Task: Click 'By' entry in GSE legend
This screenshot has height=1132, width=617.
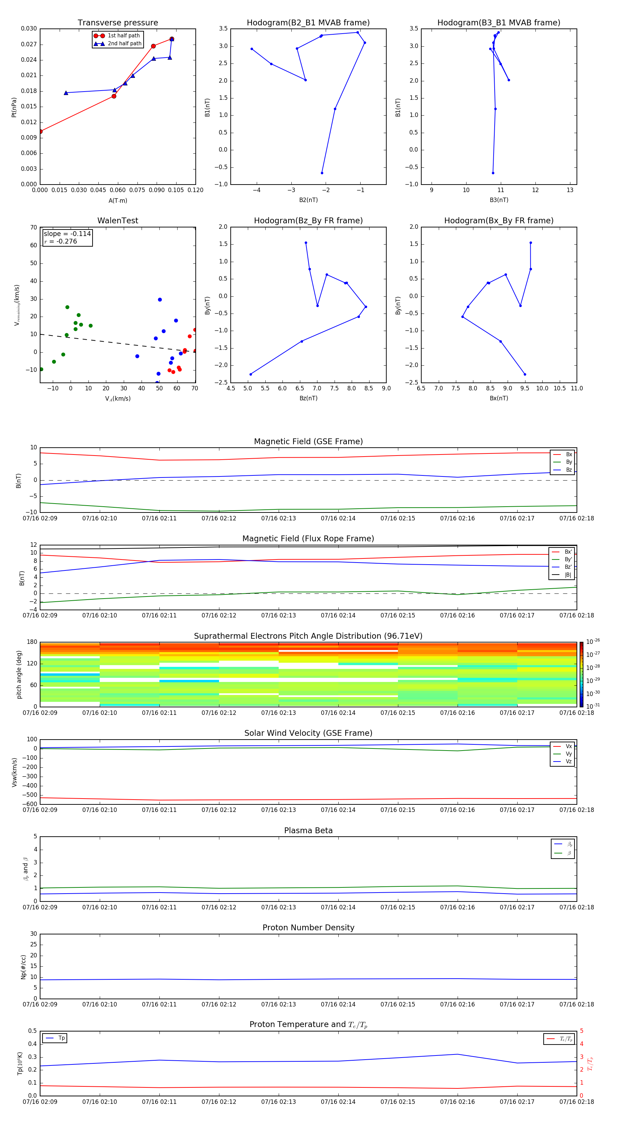Action: [562, 462]
